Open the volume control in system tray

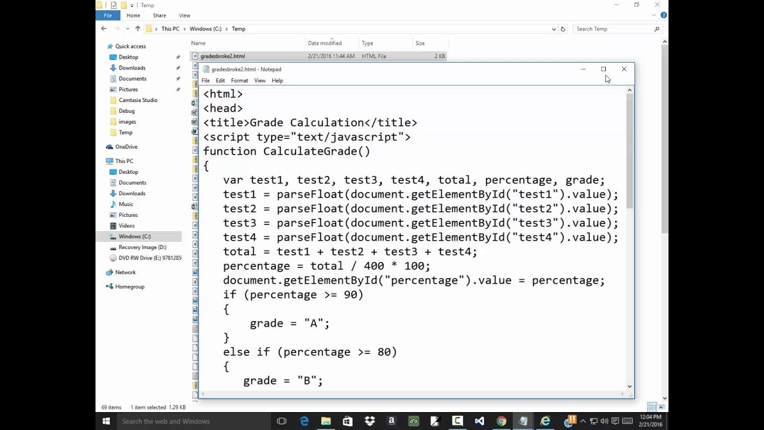[604, 421]
